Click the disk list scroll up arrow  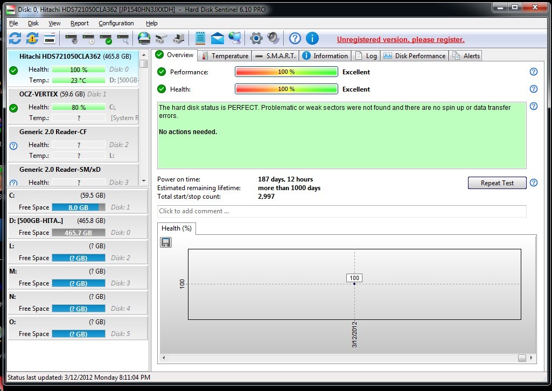[x=144, y=55]
